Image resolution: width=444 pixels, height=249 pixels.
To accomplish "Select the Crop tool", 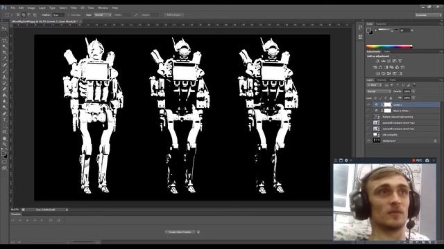I will tap(4, 53).
